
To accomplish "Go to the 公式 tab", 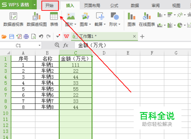I will tap(114, 6).
